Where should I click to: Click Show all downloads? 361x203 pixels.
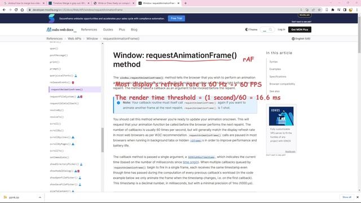[347, 197]
